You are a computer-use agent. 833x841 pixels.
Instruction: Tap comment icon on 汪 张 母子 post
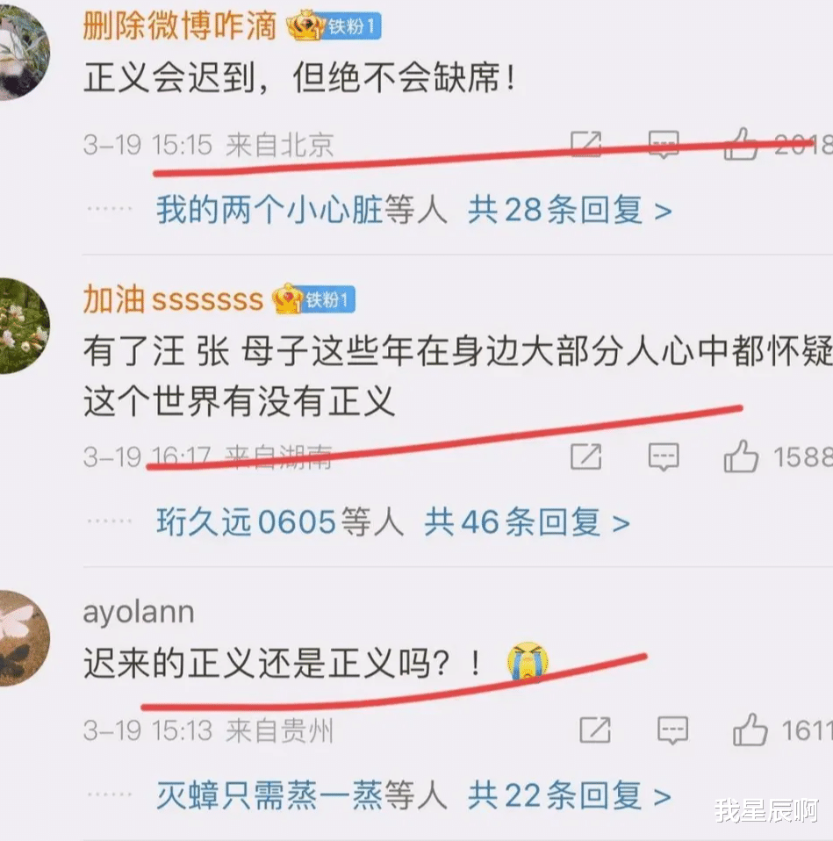664,457
